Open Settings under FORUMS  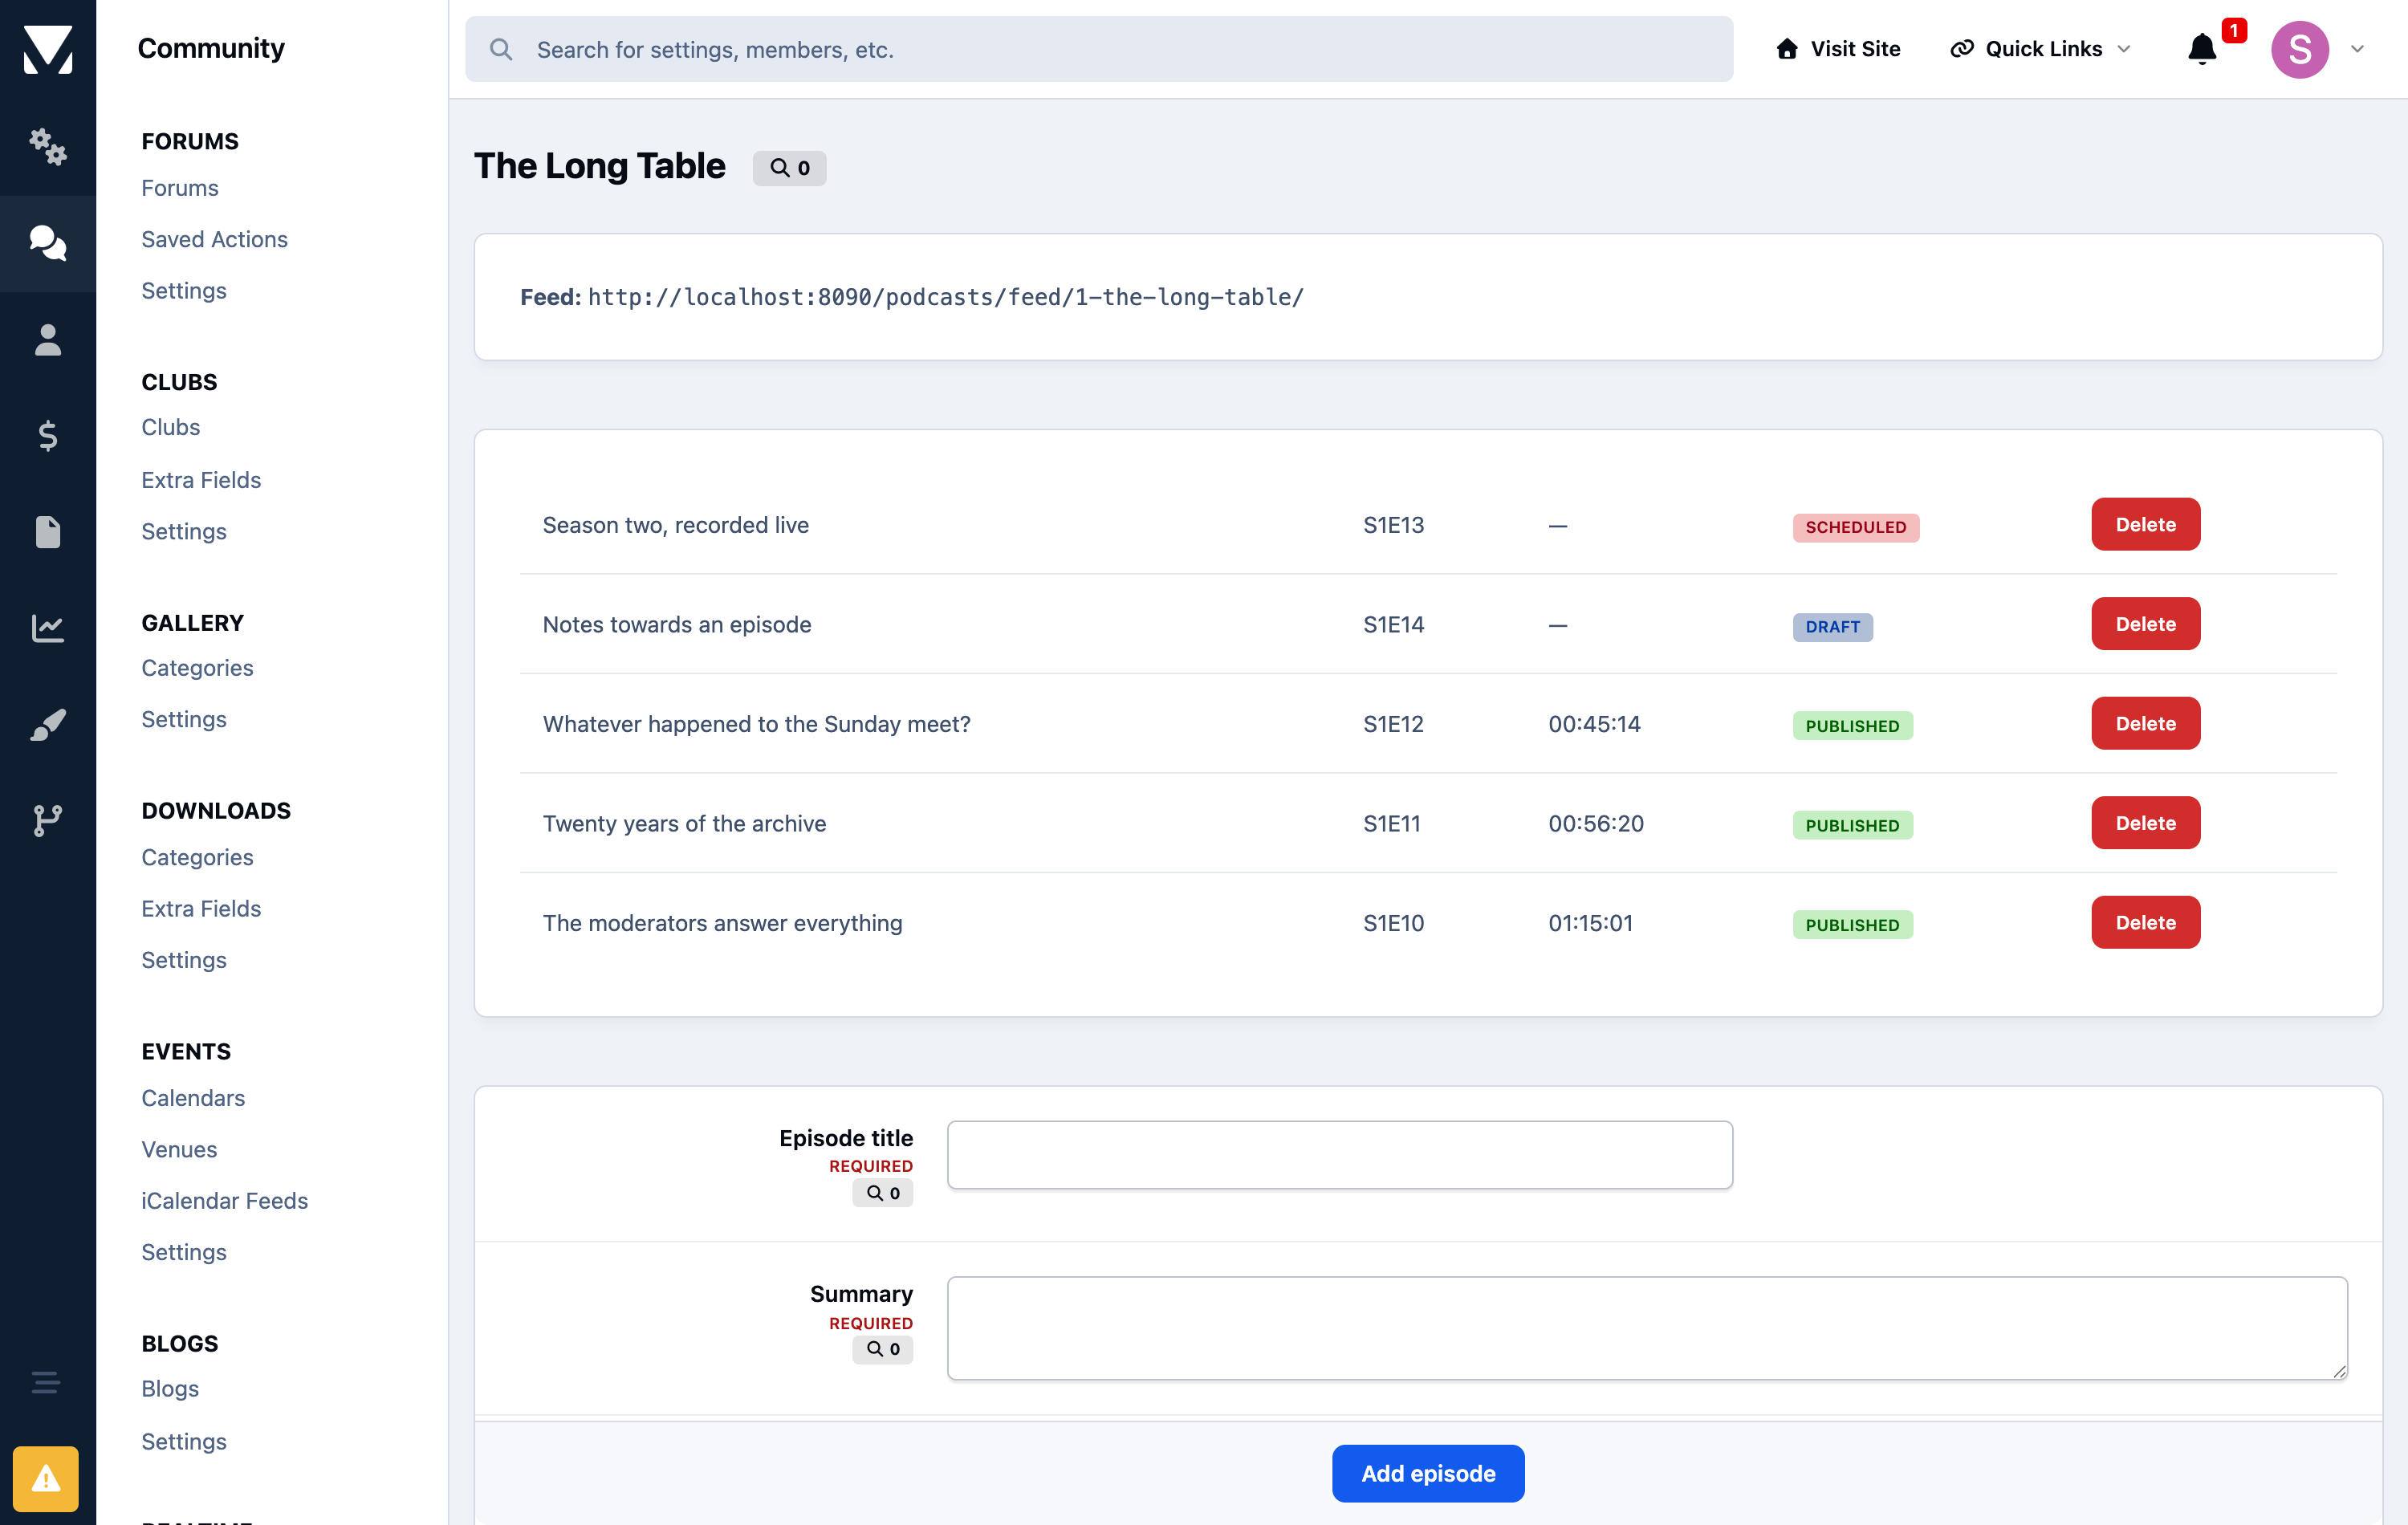coord(184,291)
